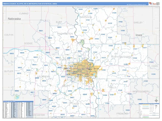Click the POTTAWATTAMIE county label

coord(121,57)
